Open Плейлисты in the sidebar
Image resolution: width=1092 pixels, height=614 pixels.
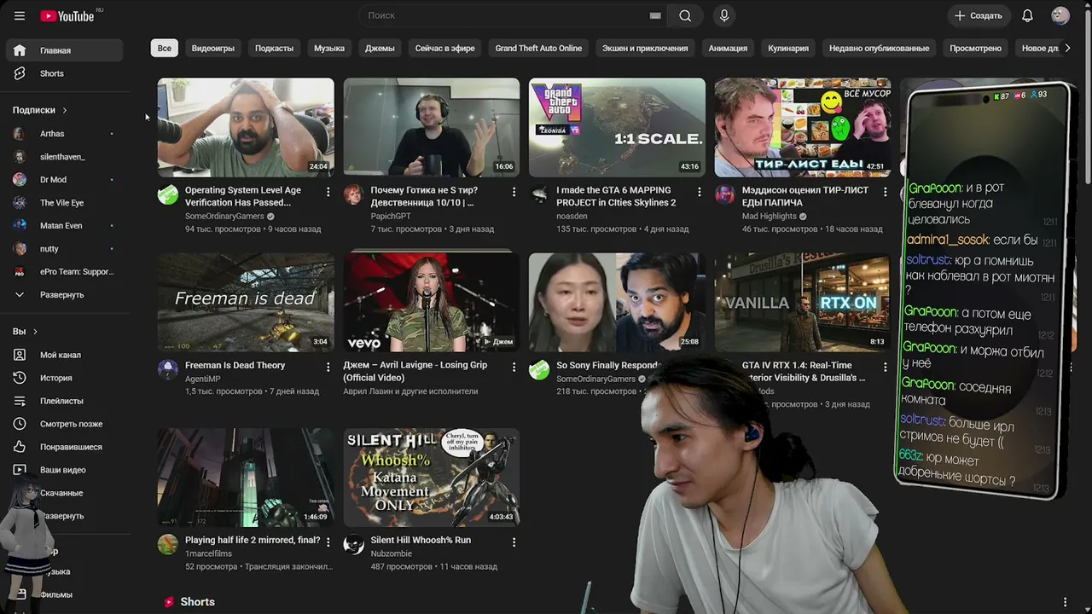pos(64,401)
